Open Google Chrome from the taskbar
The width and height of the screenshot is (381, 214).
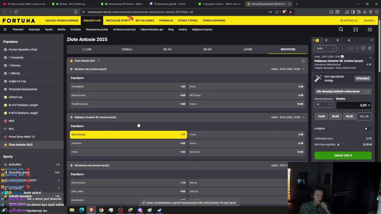(x=101, y=210)
